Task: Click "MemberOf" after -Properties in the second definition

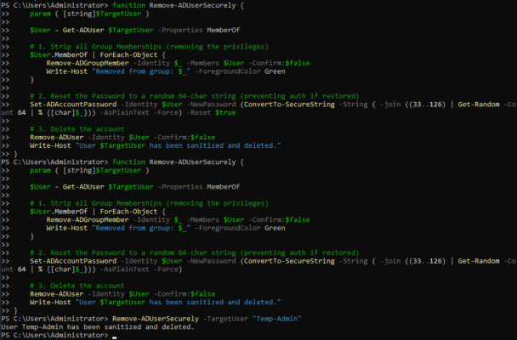Action: click(x=224, y=187)
